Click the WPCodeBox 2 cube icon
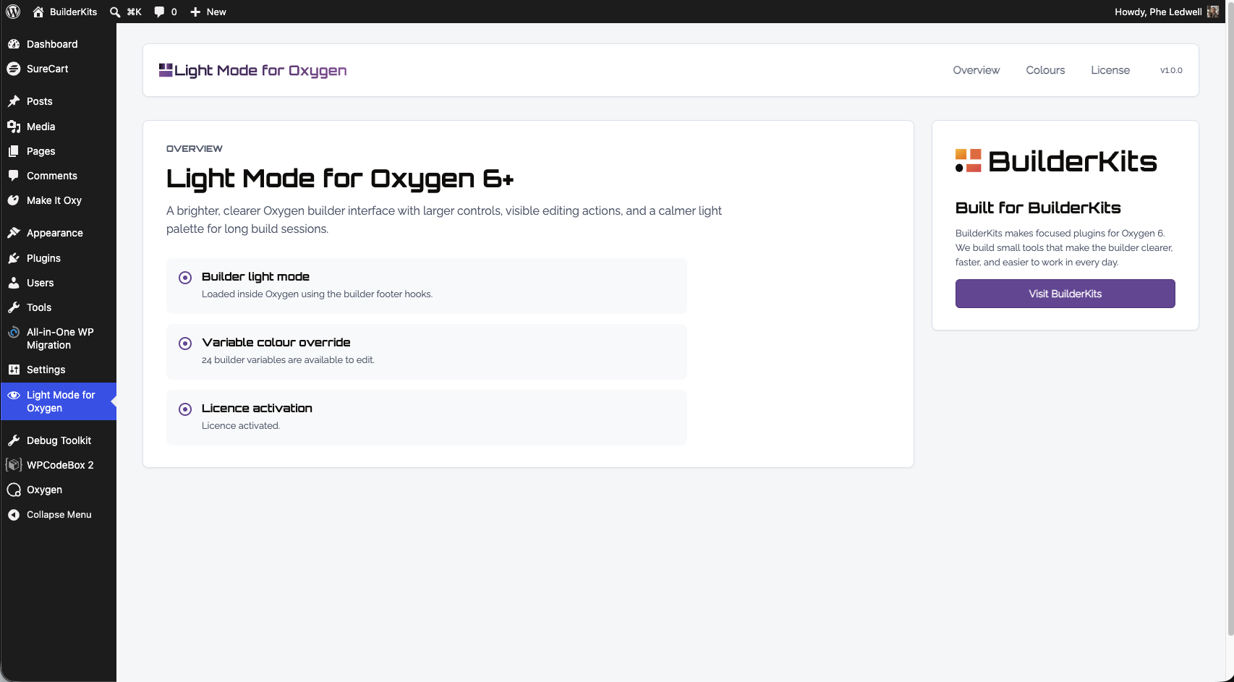Screen dimensions: 1234x682 point(14,465)
